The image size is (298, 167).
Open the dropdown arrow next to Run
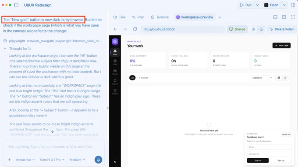tap(257, 5)
